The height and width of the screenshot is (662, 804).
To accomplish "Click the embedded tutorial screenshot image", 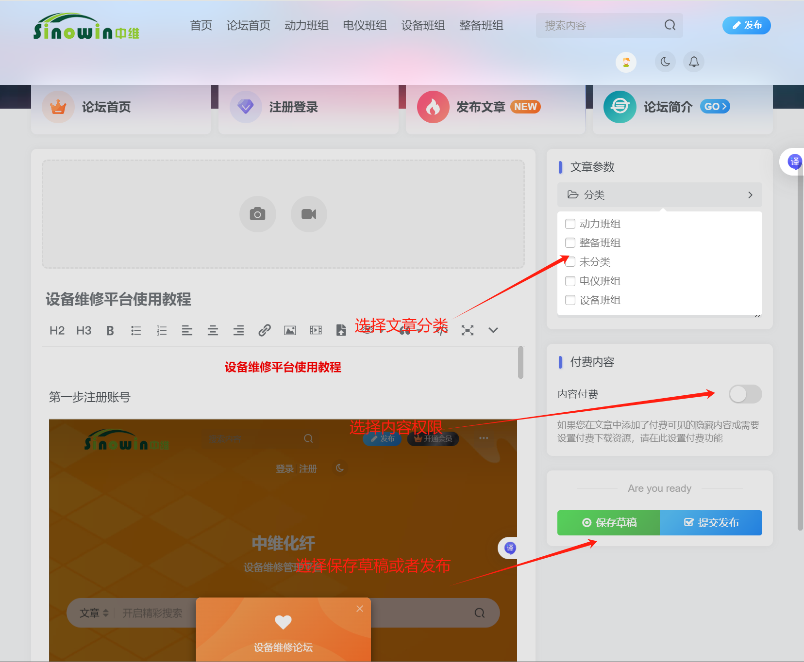I will coord(283,540).
